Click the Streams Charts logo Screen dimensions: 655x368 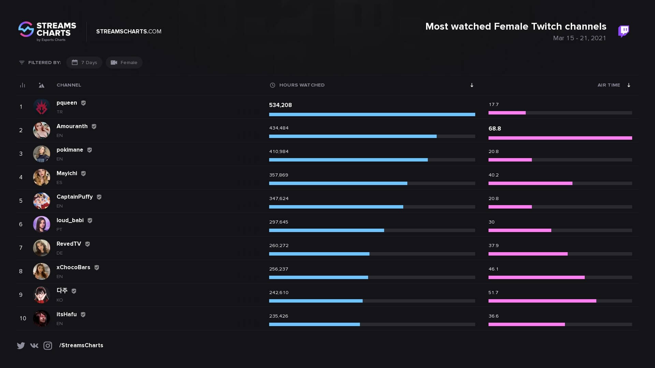[x=47, y=31]
